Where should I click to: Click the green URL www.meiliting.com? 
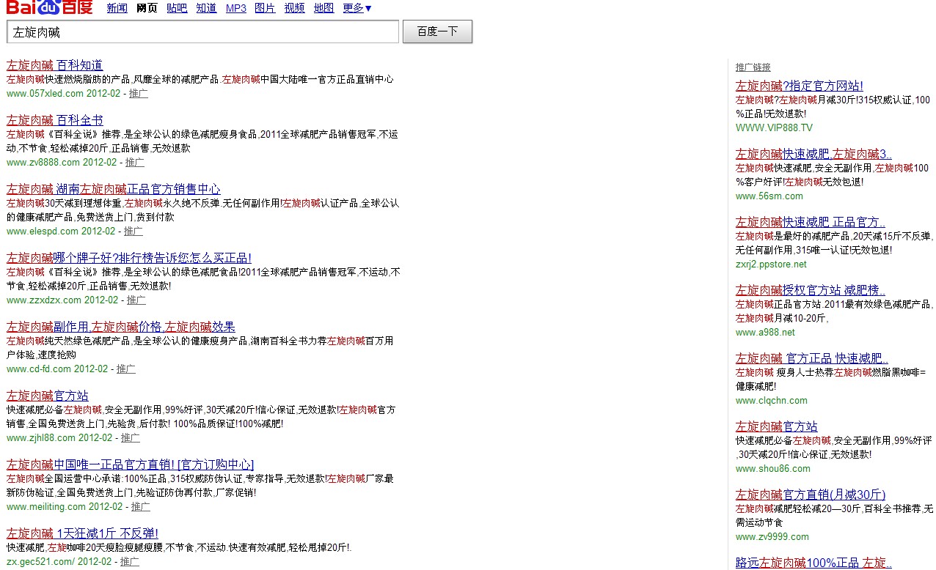point(46,507)
